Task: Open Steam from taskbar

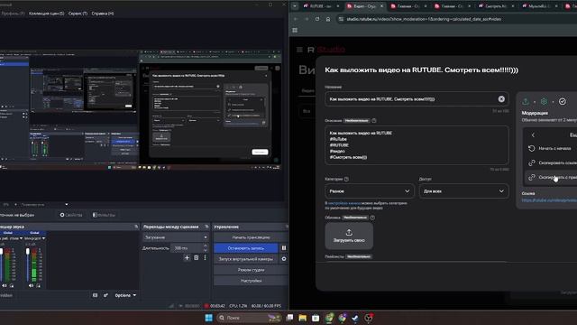Action: [355, 318]
